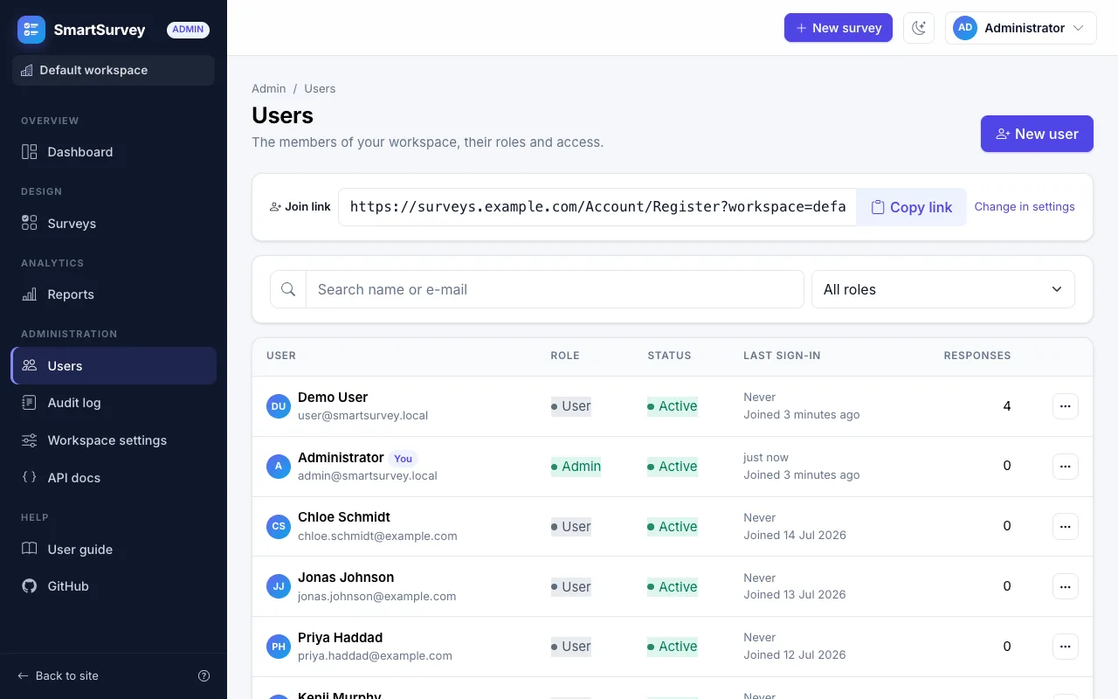
Task: Open Surveys in the sidebar
Action: click(114, 224)
